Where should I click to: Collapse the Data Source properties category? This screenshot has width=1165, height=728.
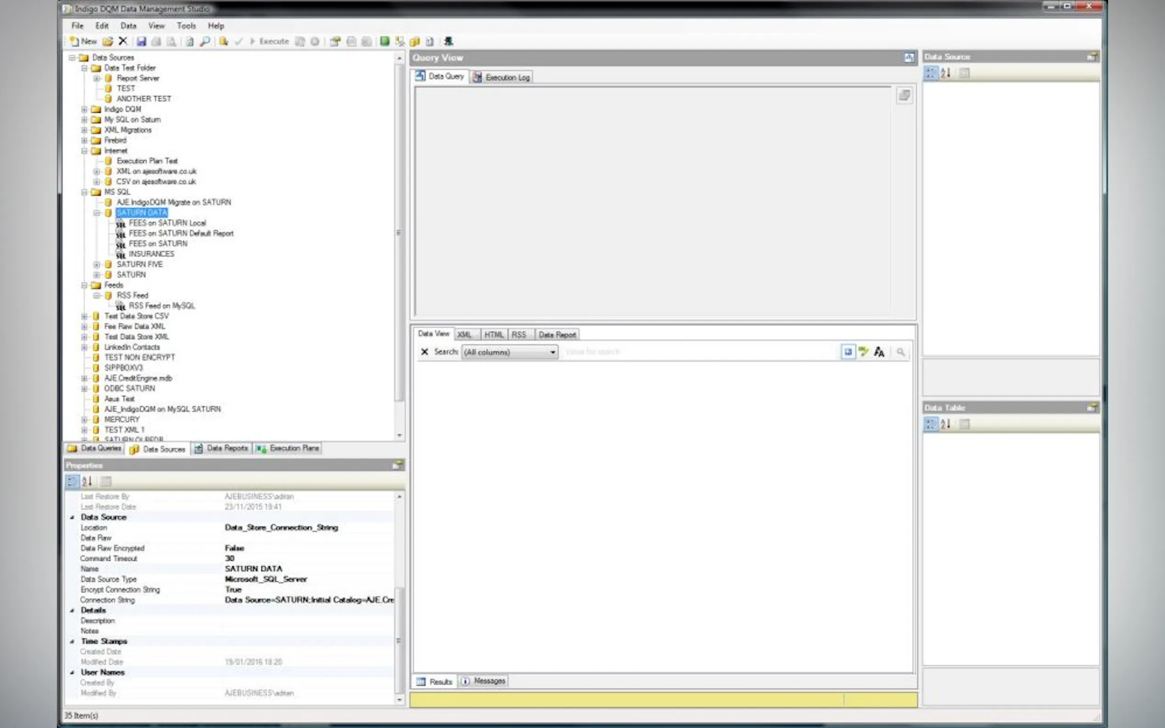pyautogui.click(x=72, y=517)
